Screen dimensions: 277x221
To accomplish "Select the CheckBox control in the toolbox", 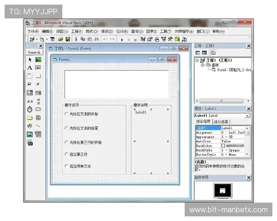I will [30, 84].
